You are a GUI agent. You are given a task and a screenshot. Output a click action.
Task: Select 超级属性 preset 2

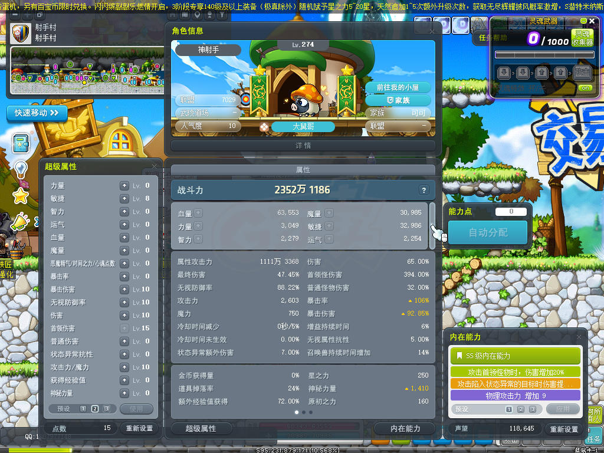click(x=95, y=409)
